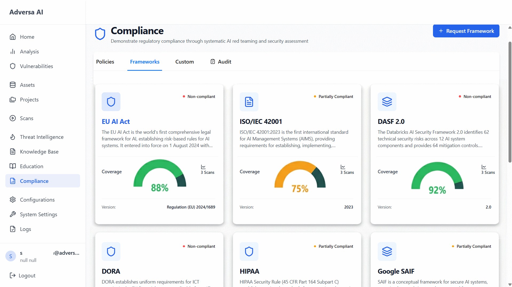
Task: Select the Vulnerabilities shield icon
Action: 13,66
